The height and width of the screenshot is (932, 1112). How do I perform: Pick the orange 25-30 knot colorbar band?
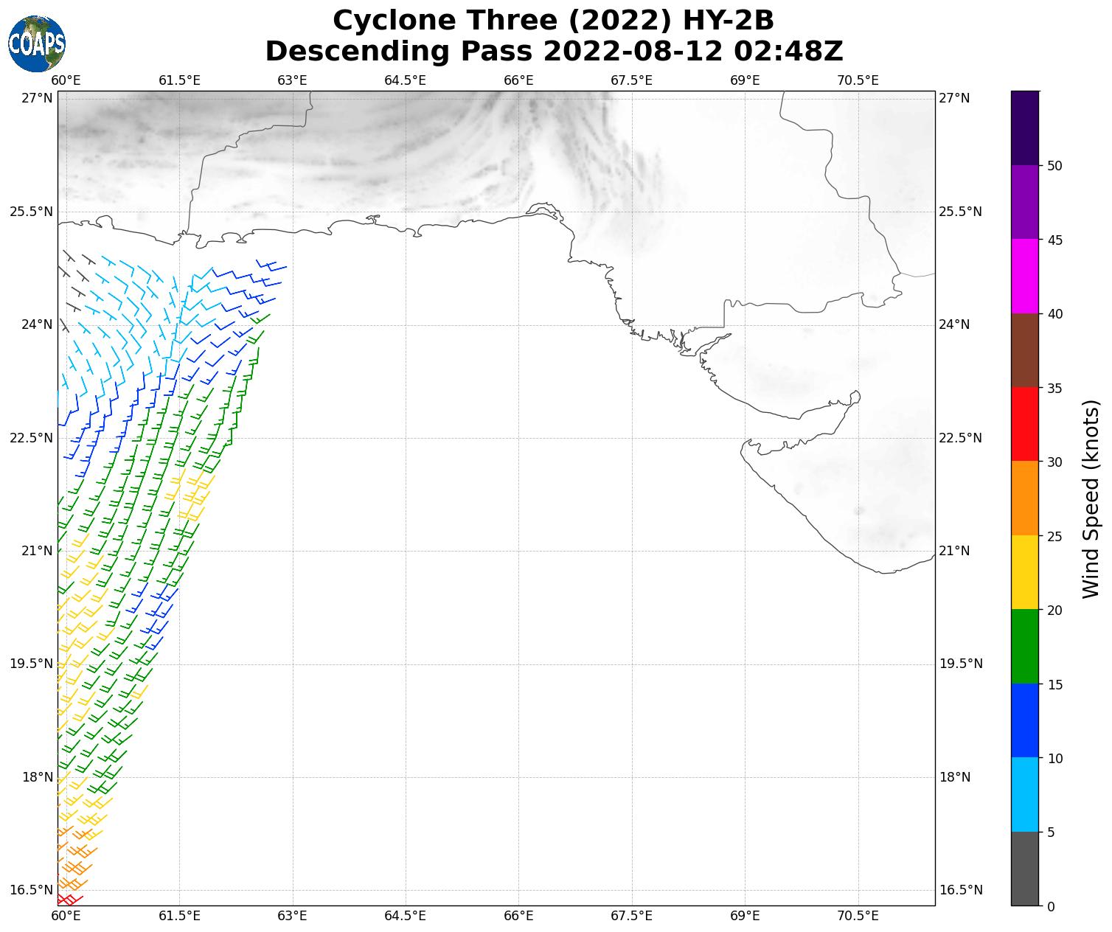(1024, 498)
